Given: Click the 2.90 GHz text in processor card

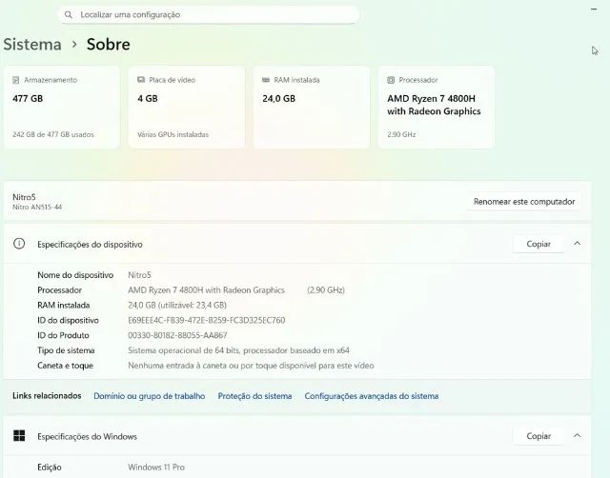Looking at the screenshot, I should (x=401, y=134).
